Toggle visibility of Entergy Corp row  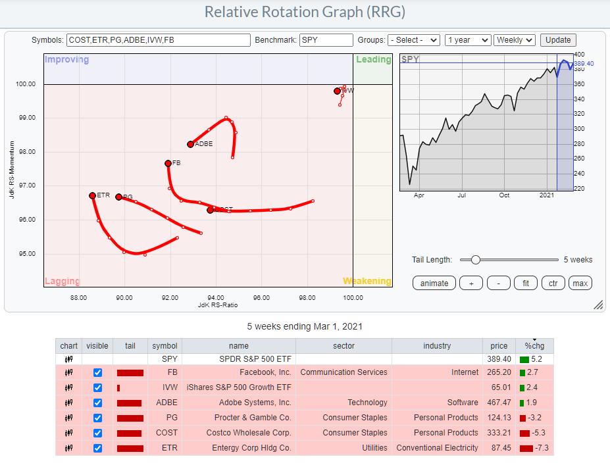click(97, 448)
